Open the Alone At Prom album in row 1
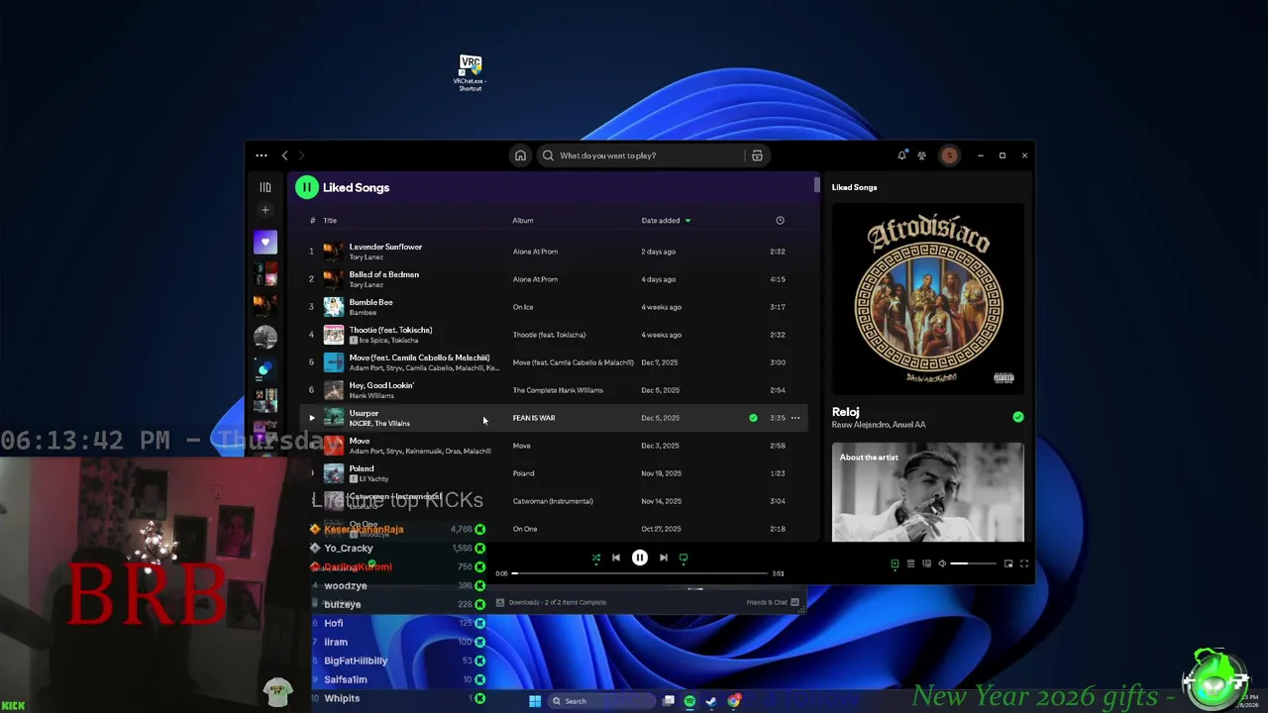Viewport: 1268px width, 713px height. 535,252
